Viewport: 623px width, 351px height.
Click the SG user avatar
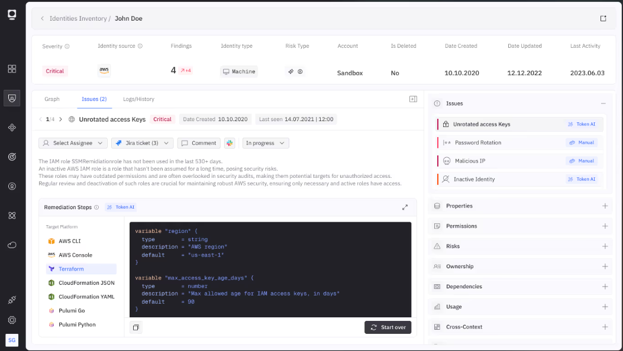pos(12,340)
